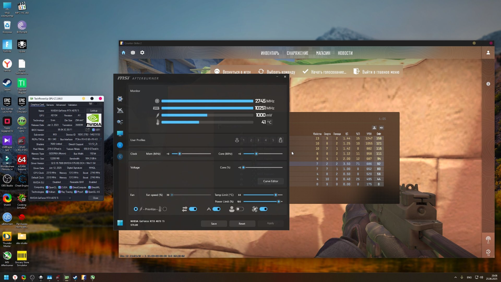The image size is (501, 282).
Task: Click the OC Scanner magnifier icon
Action: [120, 122]
